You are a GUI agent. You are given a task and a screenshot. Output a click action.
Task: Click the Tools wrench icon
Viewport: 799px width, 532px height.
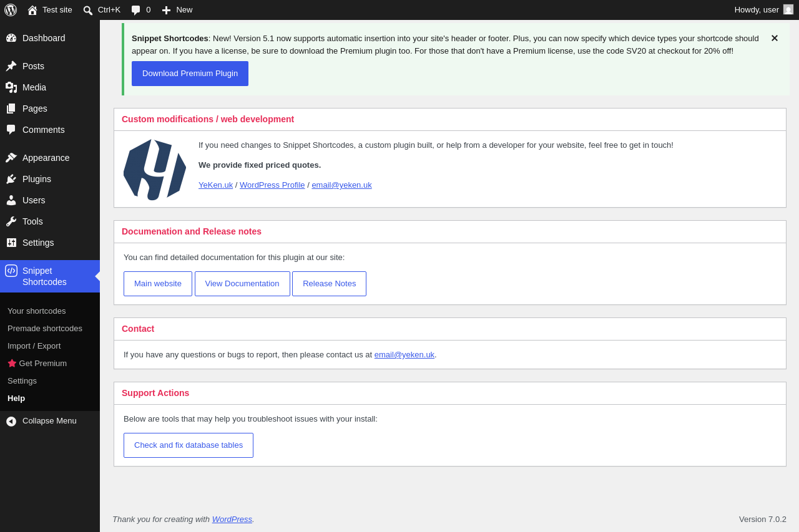[11, 221]
